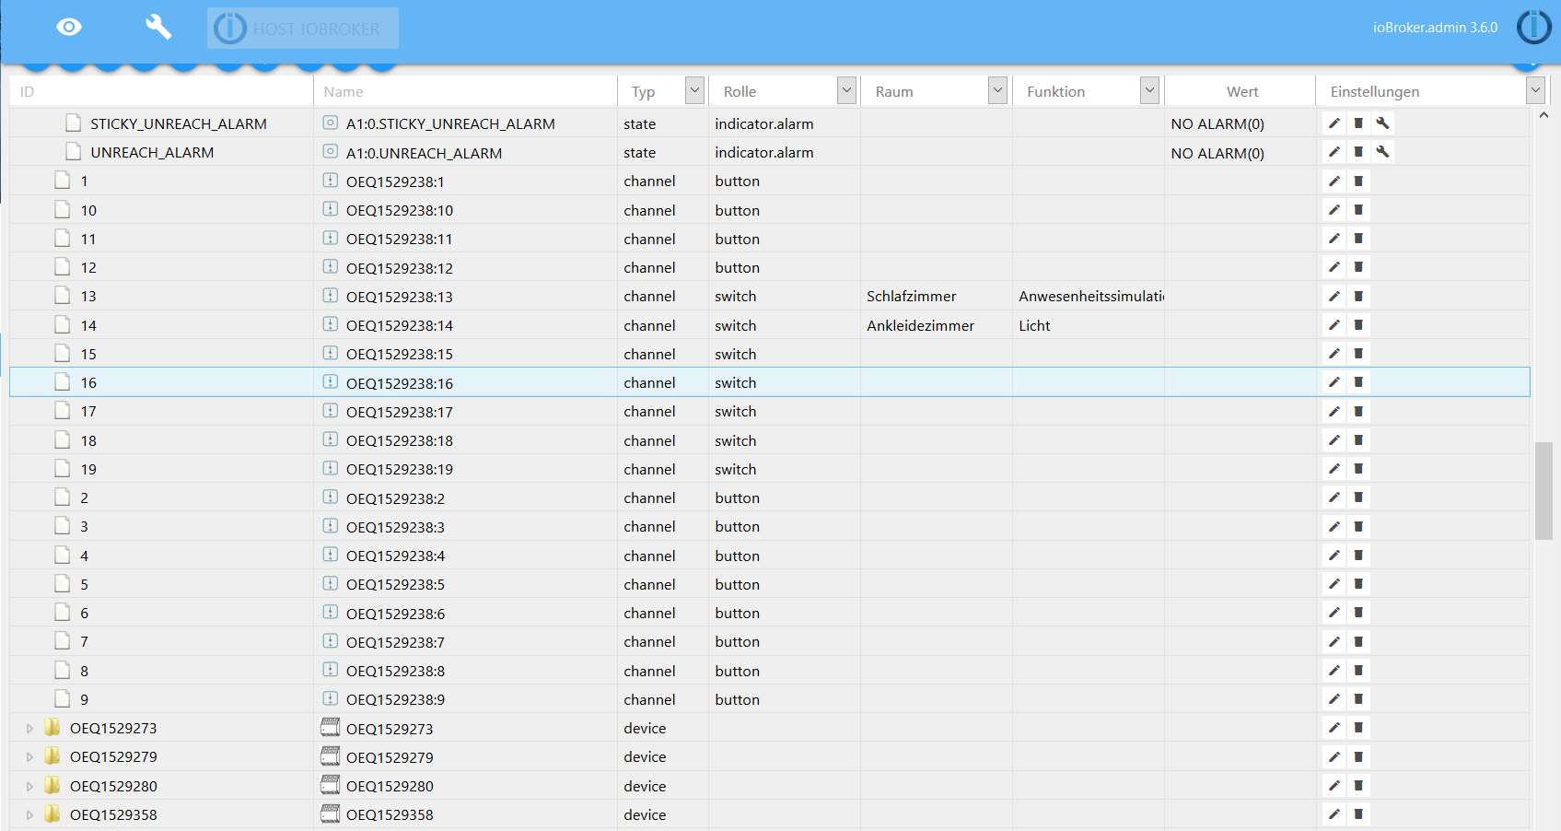Screen dimensions: 1561x831
Task: Open the Rolle filter dropdown
Action: (x=846, y=90)
